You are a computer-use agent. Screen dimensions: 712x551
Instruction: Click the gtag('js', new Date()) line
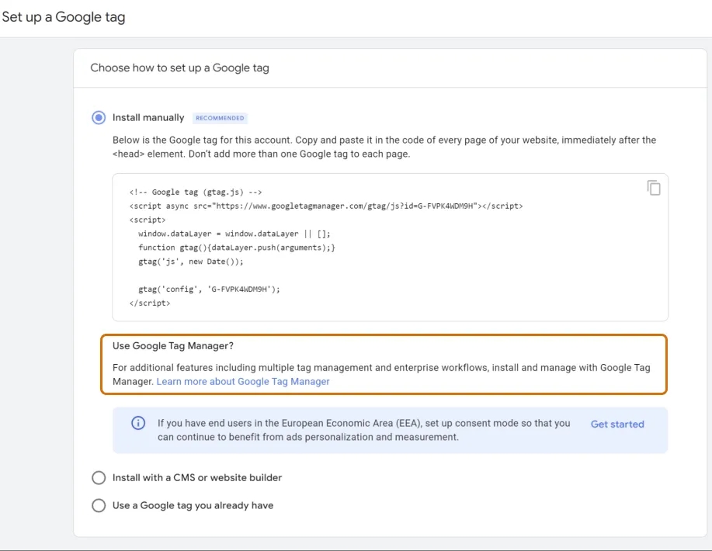click(x=191, y=262)
